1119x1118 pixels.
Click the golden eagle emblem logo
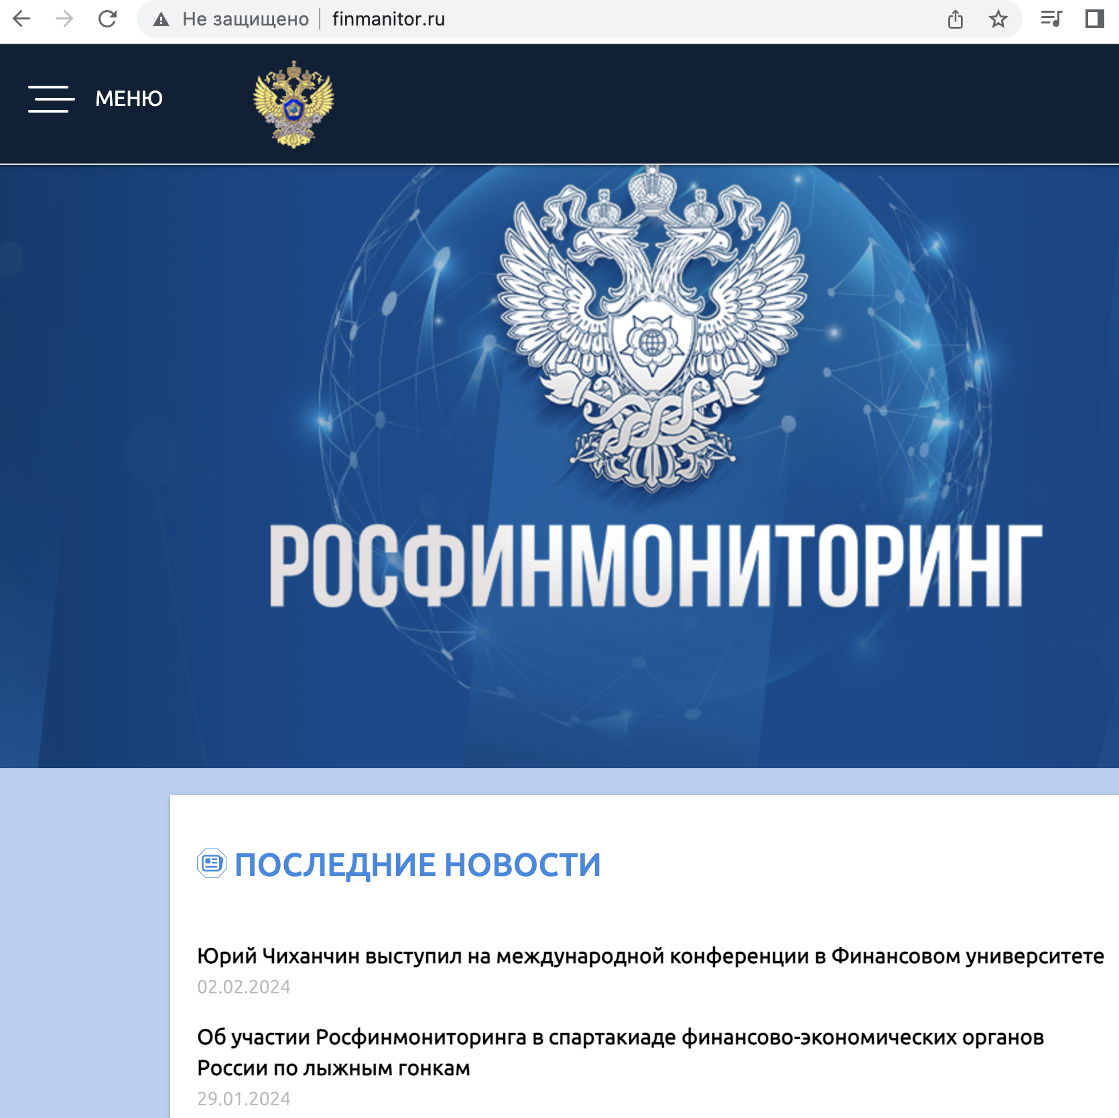[x=293, y=104]
